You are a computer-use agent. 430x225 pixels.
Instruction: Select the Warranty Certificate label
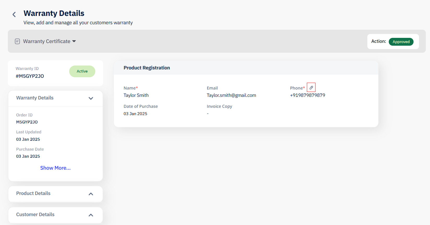pyautogui.click(x=47, y=41)
